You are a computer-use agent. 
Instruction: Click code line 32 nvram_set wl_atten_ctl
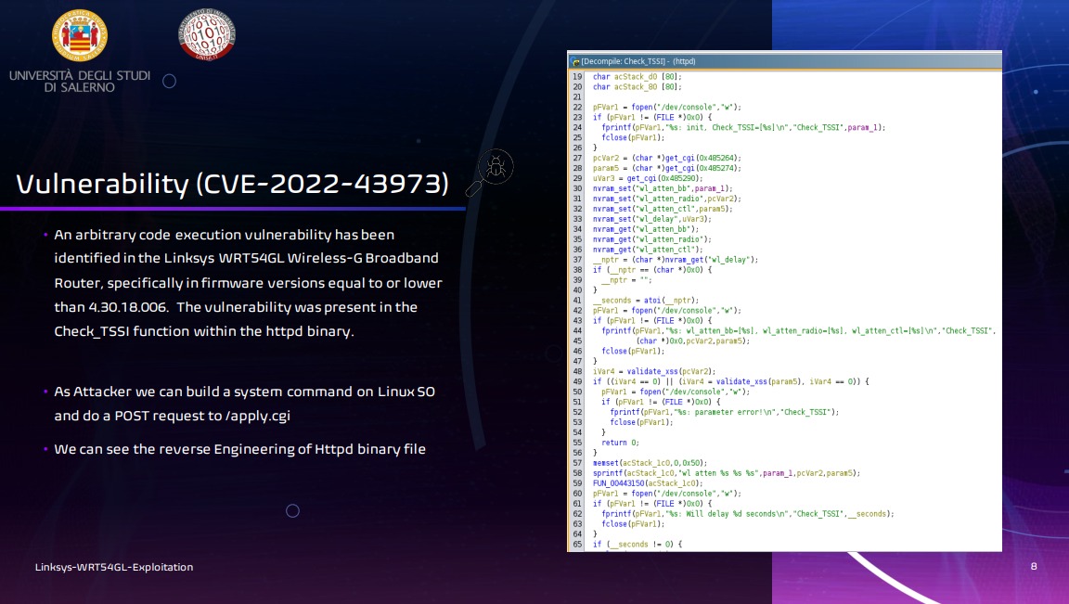coord(662,210)
